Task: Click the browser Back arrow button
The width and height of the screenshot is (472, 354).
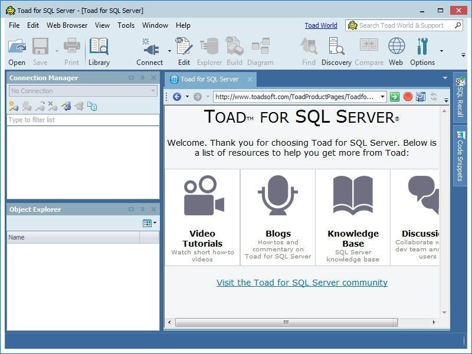Action: click(x=177, y=97)
